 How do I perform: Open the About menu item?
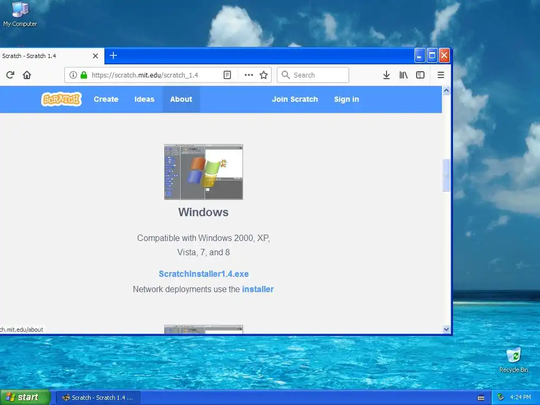[181, 99]
